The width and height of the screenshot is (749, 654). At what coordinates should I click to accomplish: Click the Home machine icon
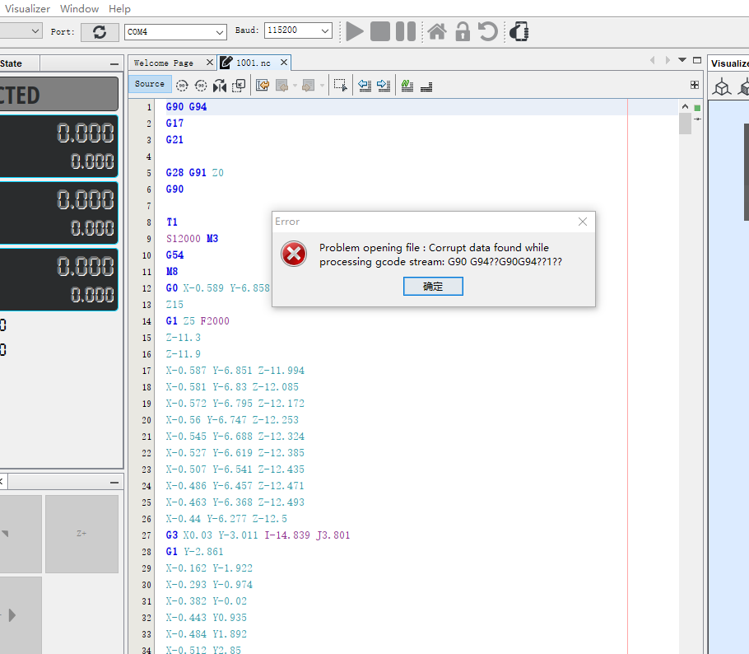tap(437, 31)
